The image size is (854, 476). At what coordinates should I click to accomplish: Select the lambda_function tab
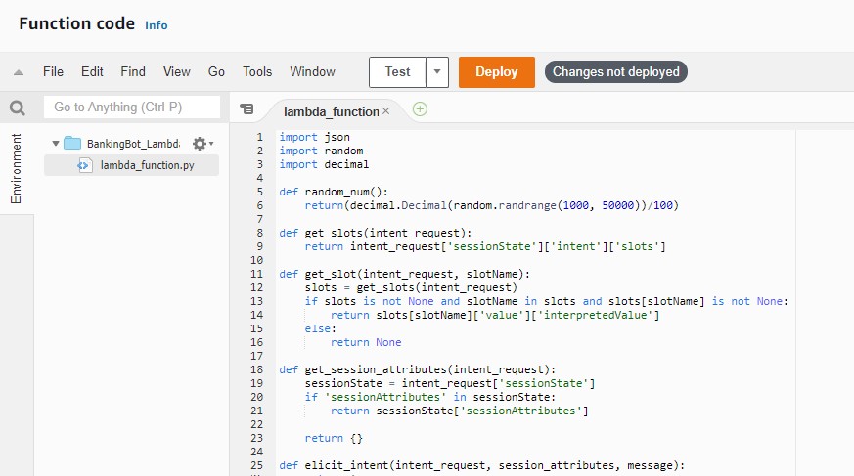tap(332, 111)
